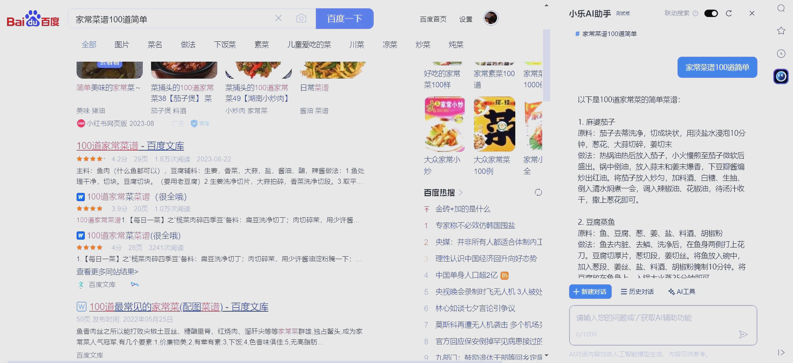This screenshot has width=793, height=363.
Task: Click the sidebar AI assistant robot icon
Action: pyautogui.click(x=781, y=76)
